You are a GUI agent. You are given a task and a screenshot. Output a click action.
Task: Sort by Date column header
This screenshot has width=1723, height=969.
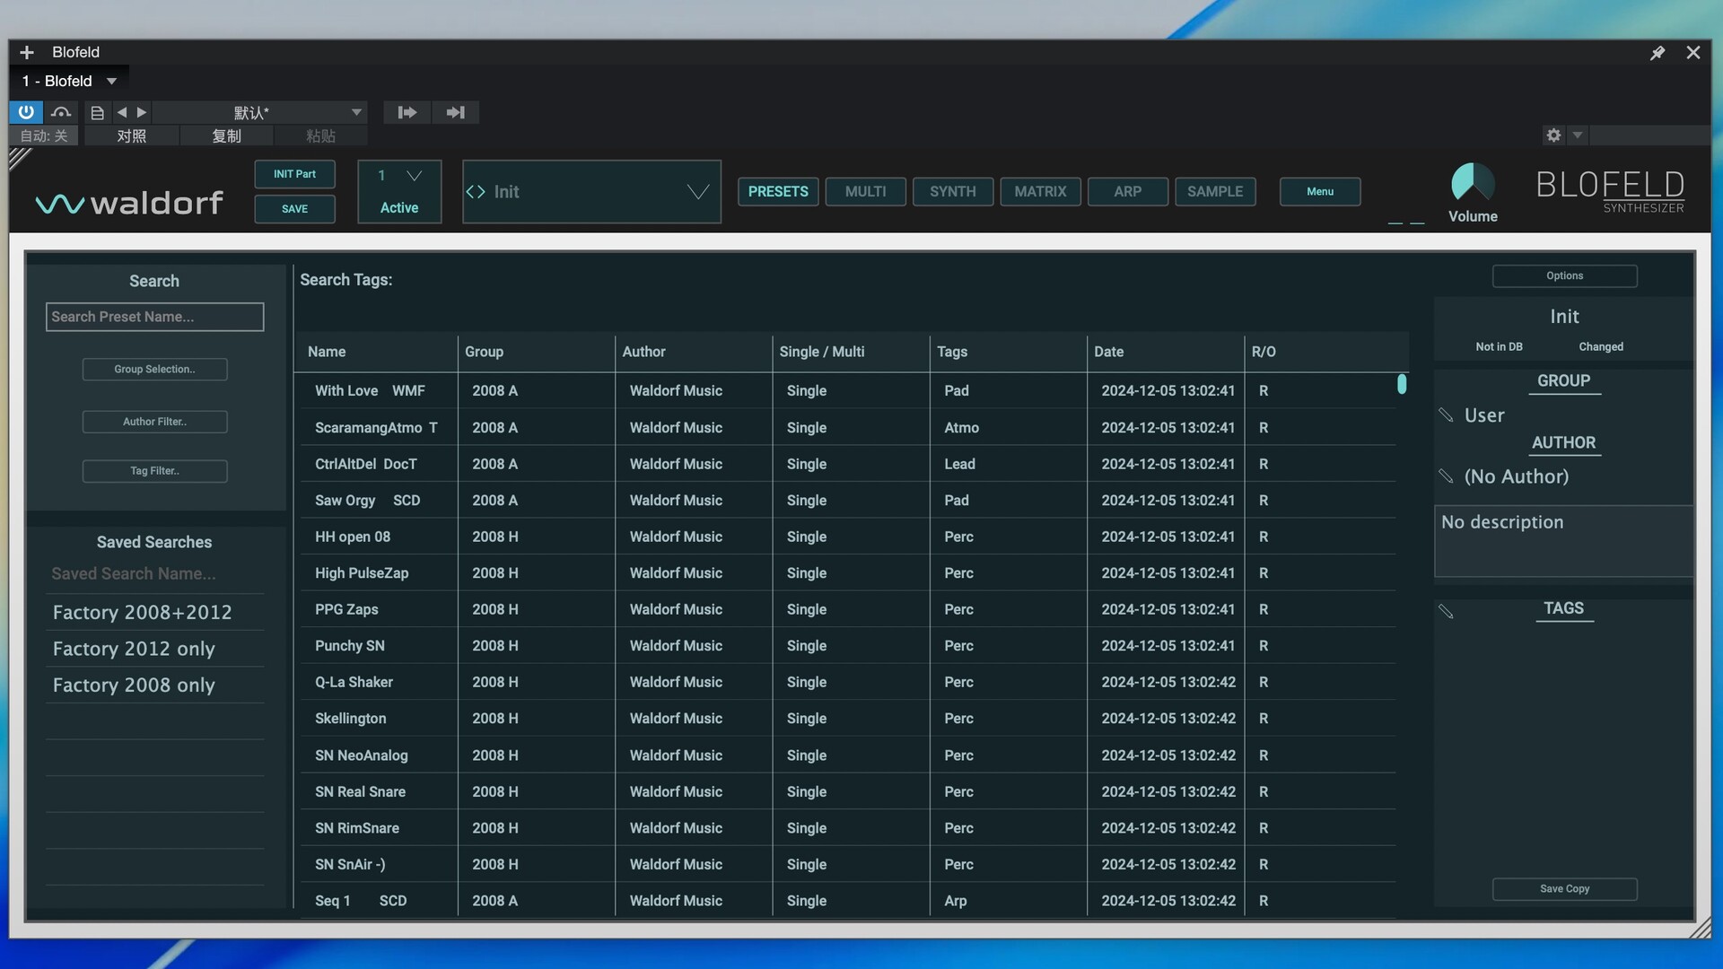[x=1166, y=353]
